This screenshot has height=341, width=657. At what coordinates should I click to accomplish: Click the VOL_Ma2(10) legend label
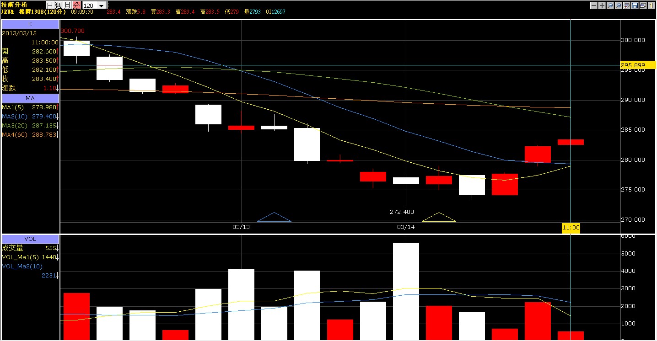[22, 266]
